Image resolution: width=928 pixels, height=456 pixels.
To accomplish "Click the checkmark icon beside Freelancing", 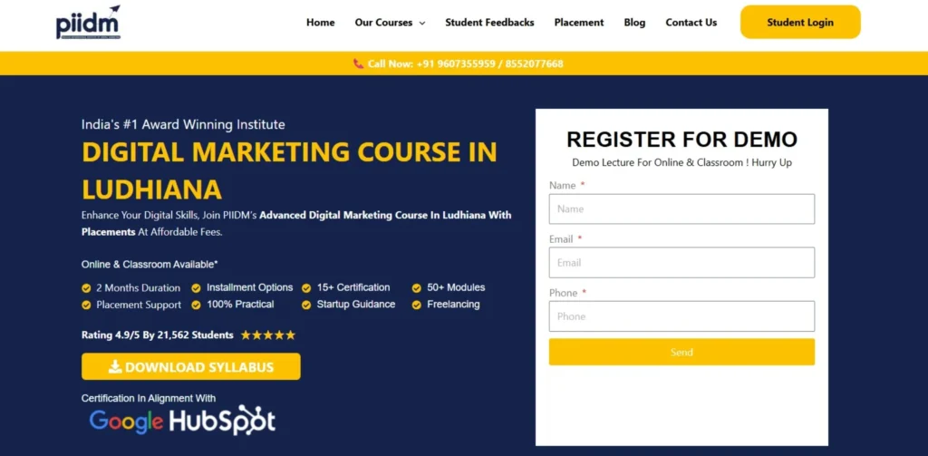I will pyautogui.click(x=417, y=305).
